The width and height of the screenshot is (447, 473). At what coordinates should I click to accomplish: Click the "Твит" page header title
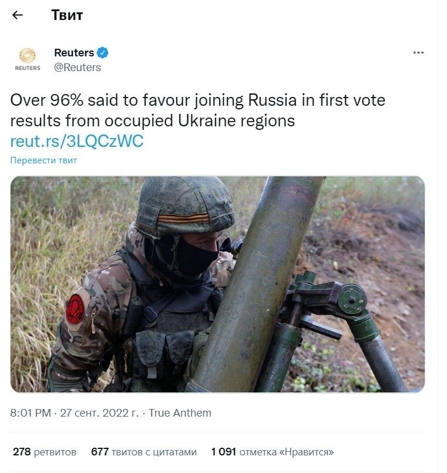click(67, 15)
